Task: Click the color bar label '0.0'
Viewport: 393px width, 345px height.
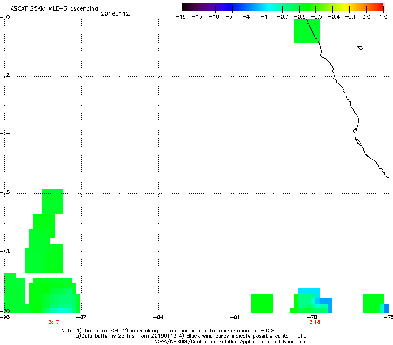Action: tap(366, 17)
